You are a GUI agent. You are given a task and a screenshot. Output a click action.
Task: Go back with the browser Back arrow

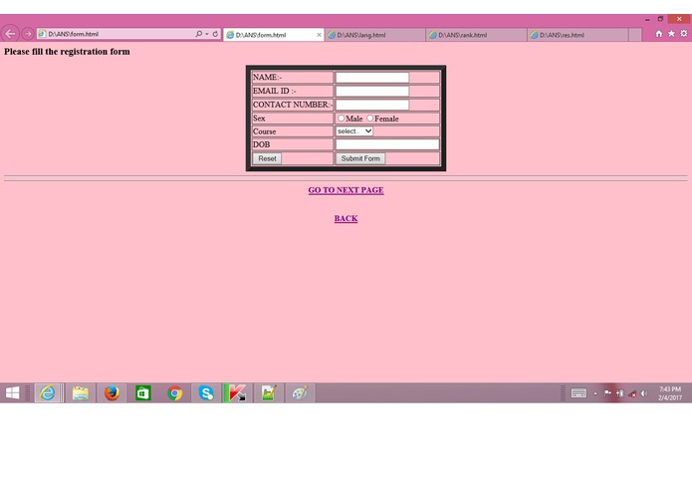point(10,34)
